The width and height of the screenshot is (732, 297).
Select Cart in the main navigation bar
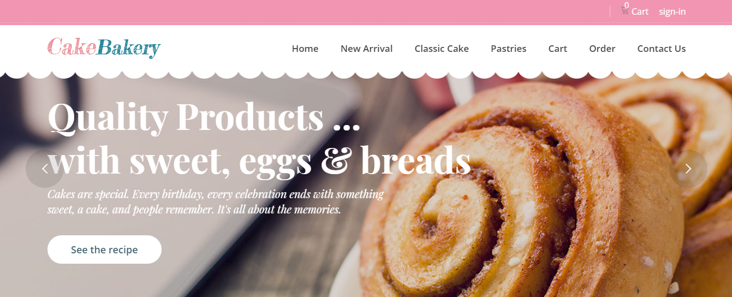[x=557, y=49]
